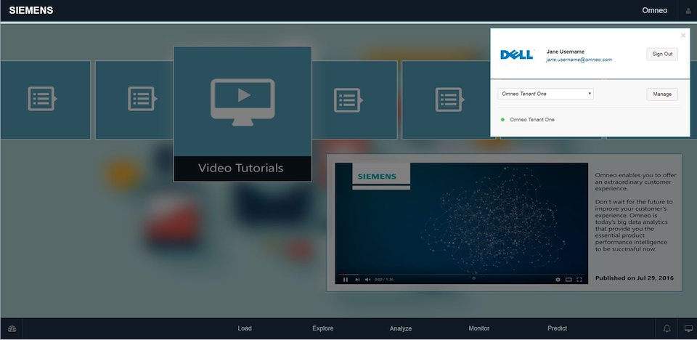Click the user profile icon in header
Screen dimensions: 697x340
688,11
